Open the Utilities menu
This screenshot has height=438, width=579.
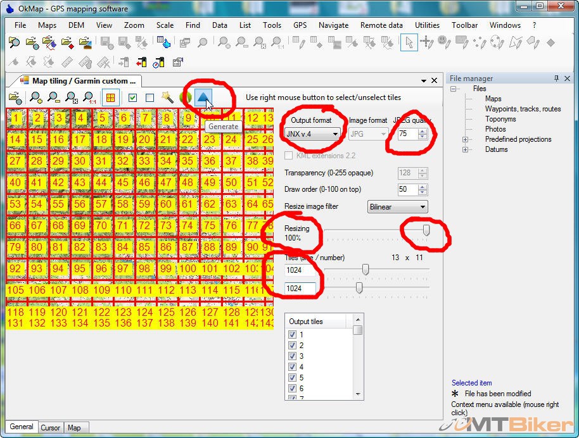pos(427,25)
